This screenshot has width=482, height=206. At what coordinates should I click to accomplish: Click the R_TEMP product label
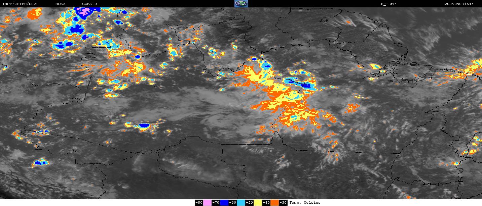389,4
